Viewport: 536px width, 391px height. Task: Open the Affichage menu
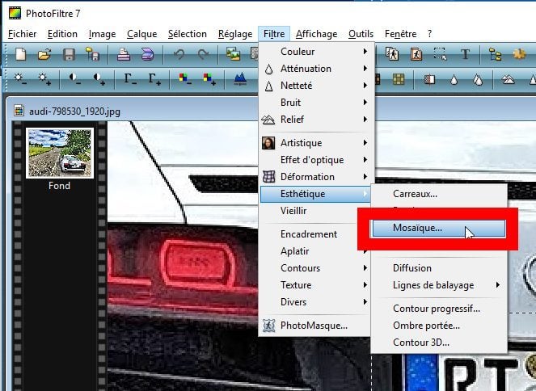tap(317, 34)
